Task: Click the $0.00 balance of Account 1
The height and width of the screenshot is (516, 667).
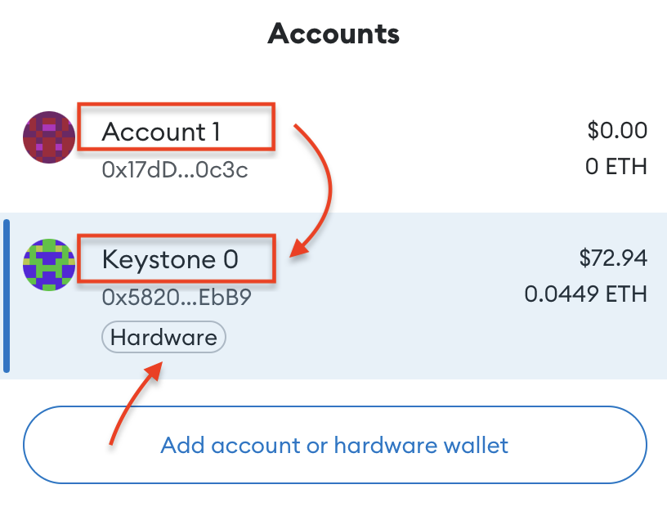Action: (x=617, y=130)
